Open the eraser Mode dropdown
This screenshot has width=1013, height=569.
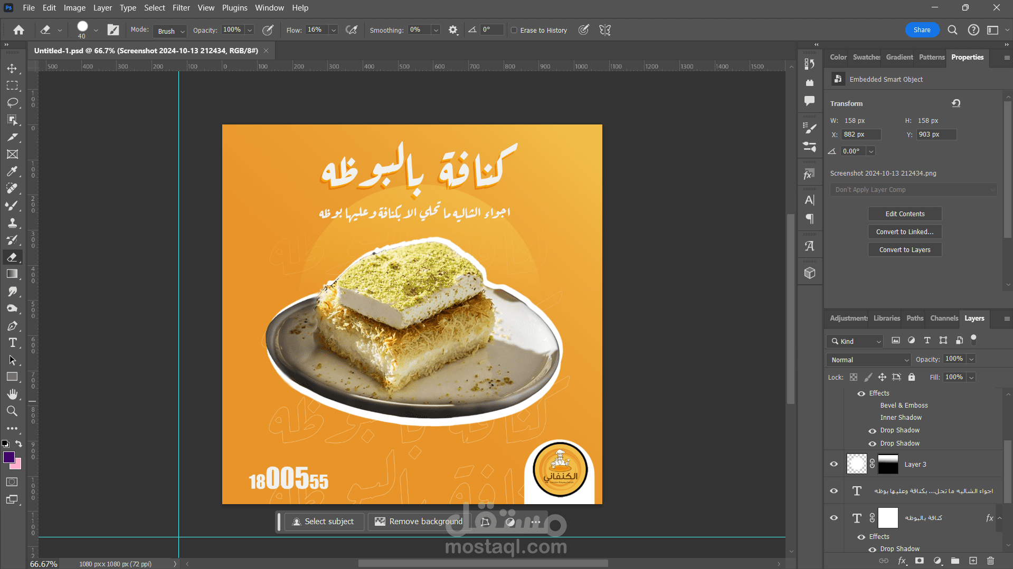coord(170,31)
